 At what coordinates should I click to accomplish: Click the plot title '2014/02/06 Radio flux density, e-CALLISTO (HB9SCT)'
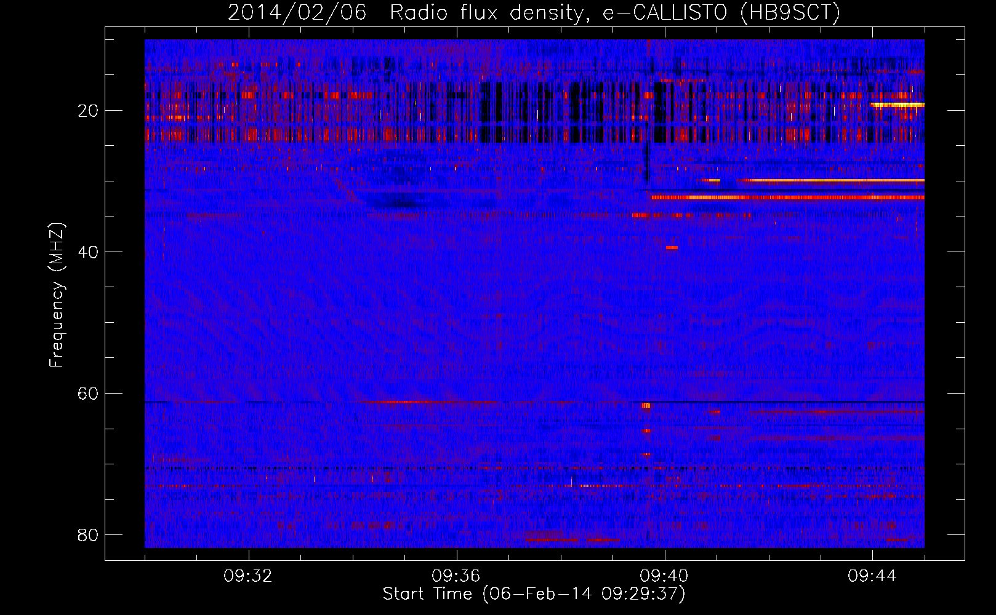coord(534,12)
